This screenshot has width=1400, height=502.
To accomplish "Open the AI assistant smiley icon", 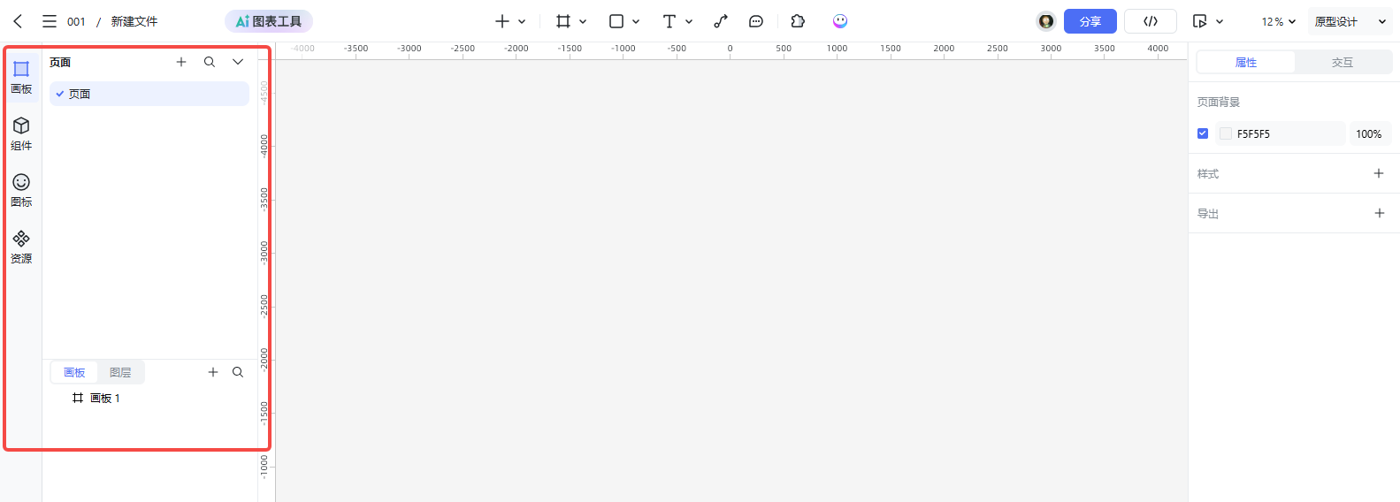I will [840, 21].
